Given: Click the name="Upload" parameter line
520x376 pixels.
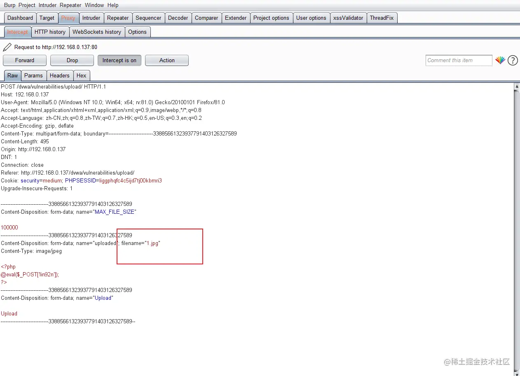Looking at the screenshot, I should pyautogui.click(x=57, y=298).
